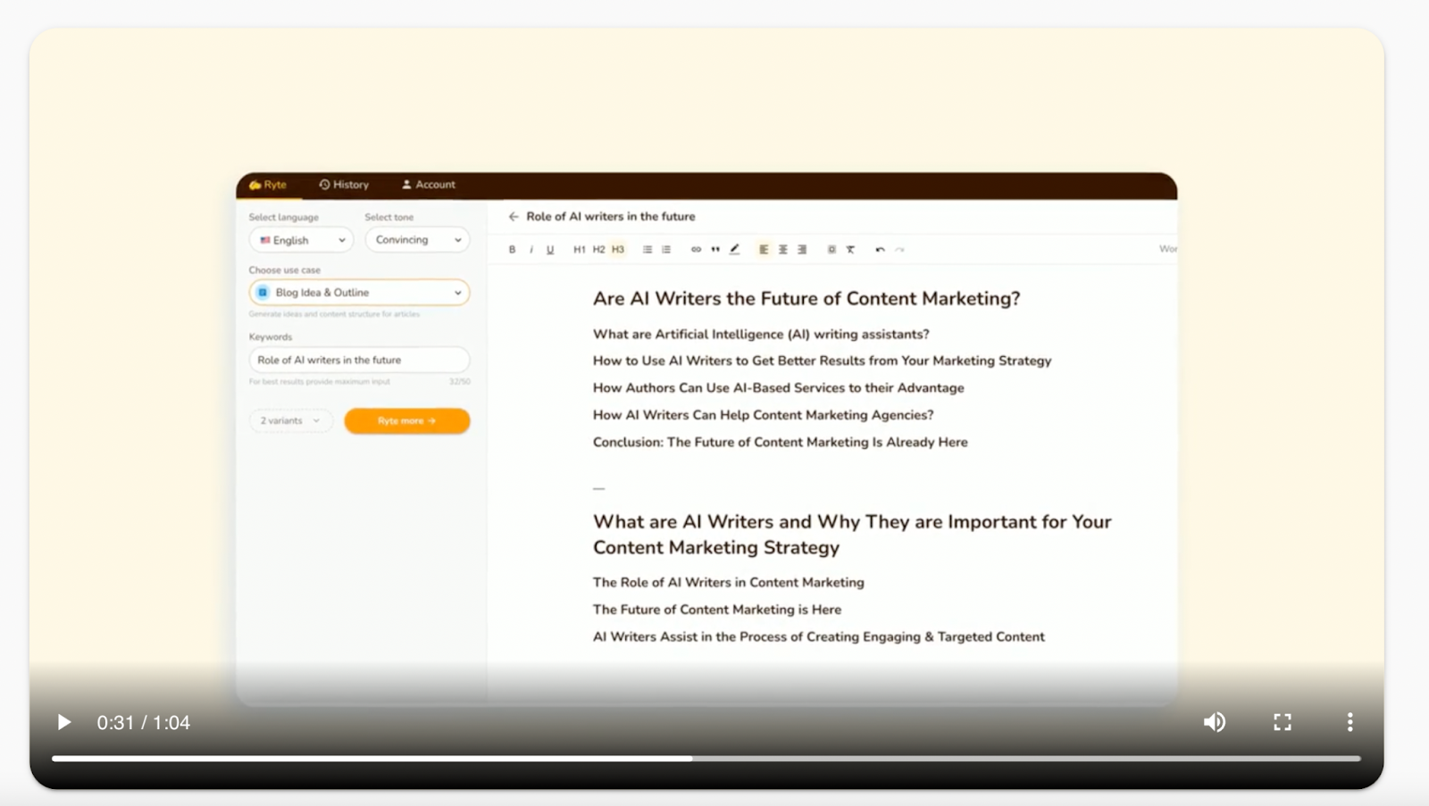Insert a numbered list

pos(666,250)
